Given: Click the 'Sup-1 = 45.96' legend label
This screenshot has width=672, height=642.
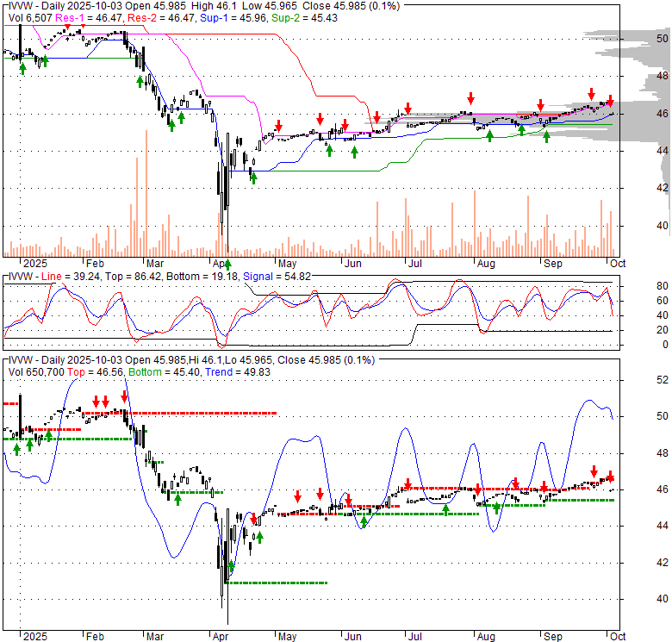Looking at the screenshot, I should (233, 18).
